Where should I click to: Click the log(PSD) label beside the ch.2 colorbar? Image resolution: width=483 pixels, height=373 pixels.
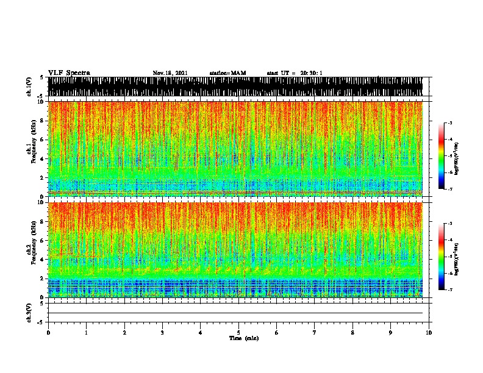[456, 259]
